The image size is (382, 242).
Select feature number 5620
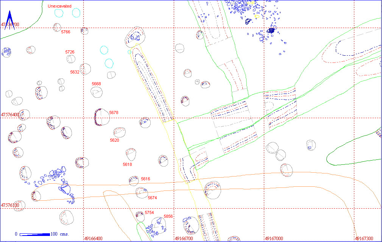pos(114,140)
